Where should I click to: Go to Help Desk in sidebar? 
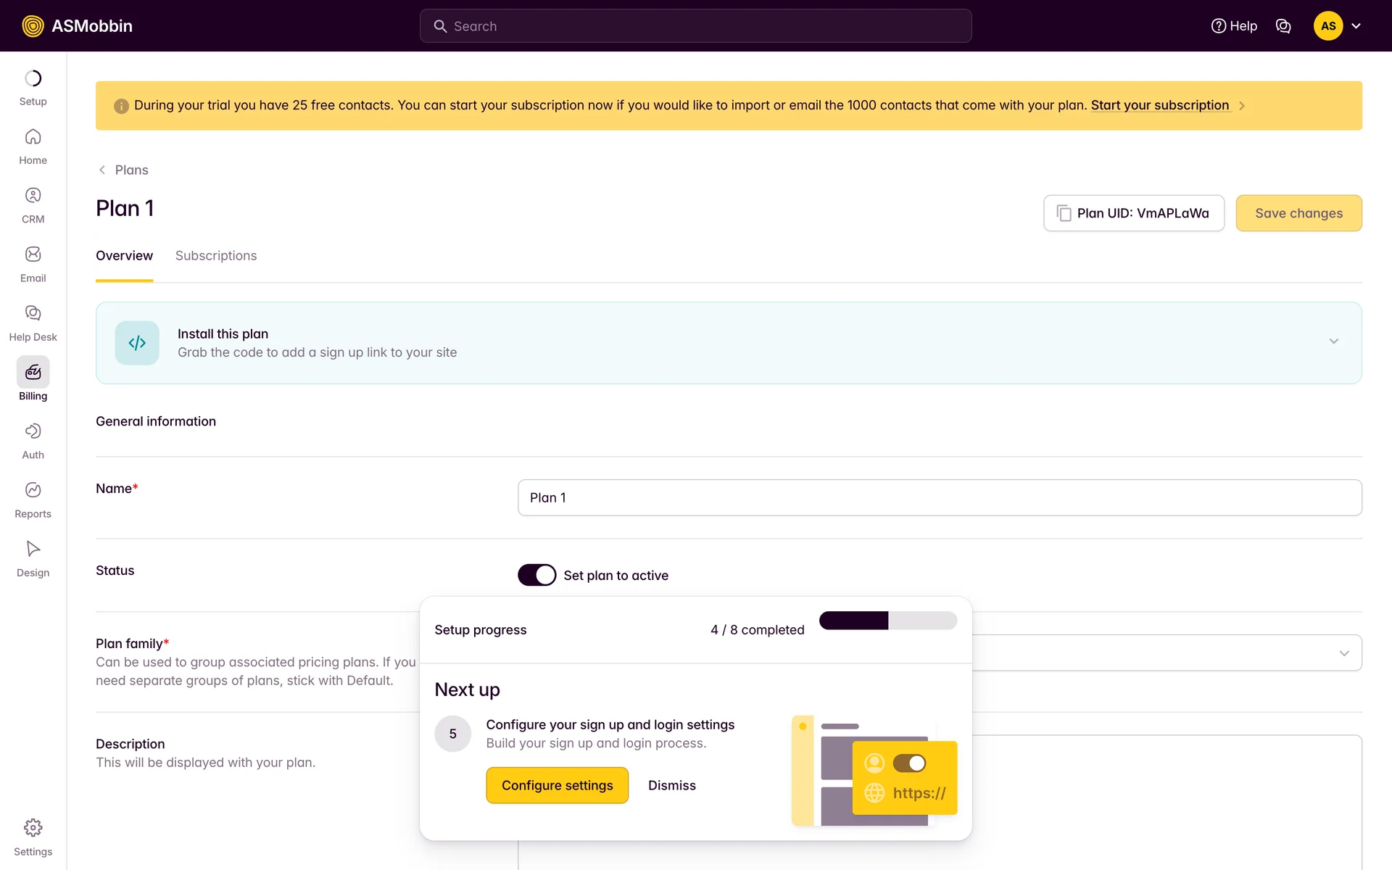pyautogui.click(x=33, y=323)
